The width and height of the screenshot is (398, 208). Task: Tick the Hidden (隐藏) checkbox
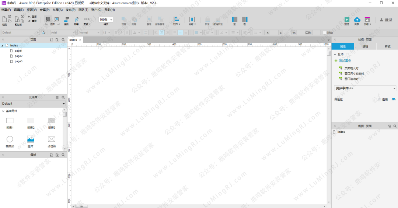[x=325, y=32]
